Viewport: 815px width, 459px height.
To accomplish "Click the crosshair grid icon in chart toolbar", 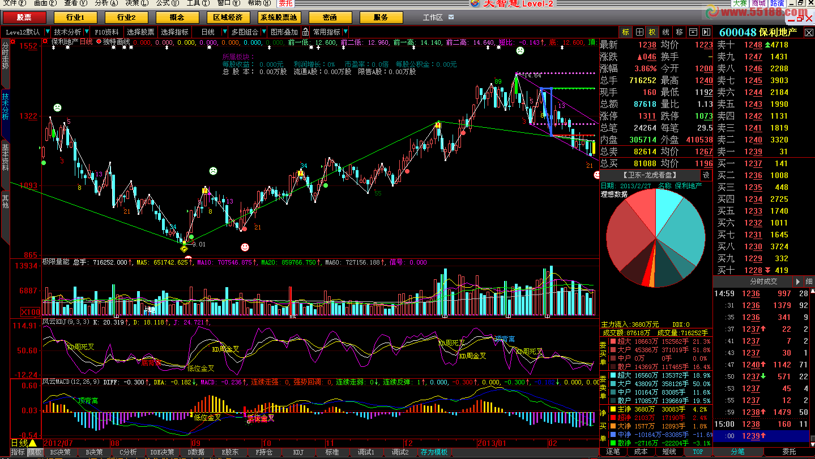I will (x=639, y=32).
